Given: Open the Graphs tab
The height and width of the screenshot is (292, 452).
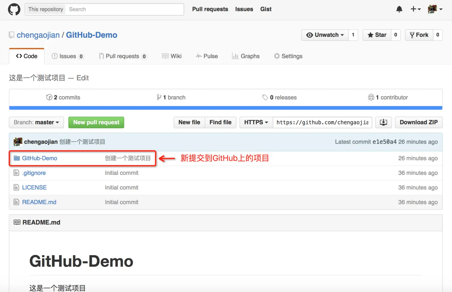Looking at the screenshot, I should tap(246, 56).
